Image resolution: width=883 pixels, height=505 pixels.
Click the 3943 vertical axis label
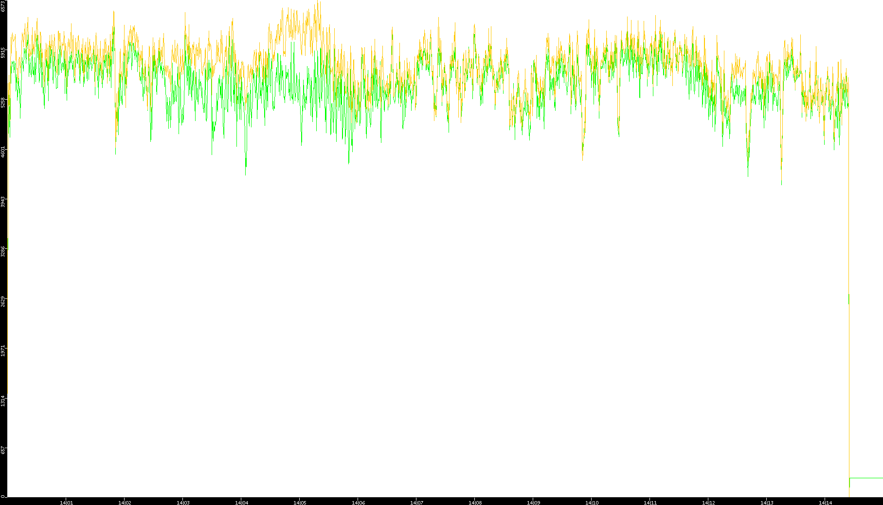tap(3, 202)
